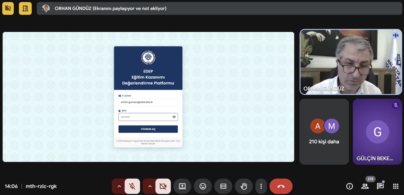This screenshot has height=195, width=404.
Task: Click the E-posta input field
Action: pos(148,102)
